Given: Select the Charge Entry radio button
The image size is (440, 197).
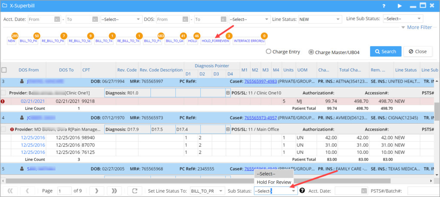Looking at the screenshot, I should [268, 51].
